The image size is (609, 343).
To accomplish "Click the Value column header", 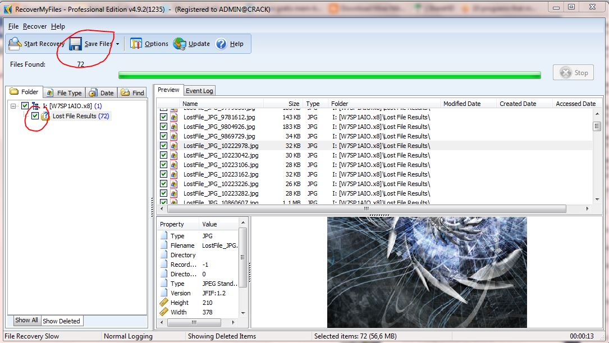I will click(219, 224).
